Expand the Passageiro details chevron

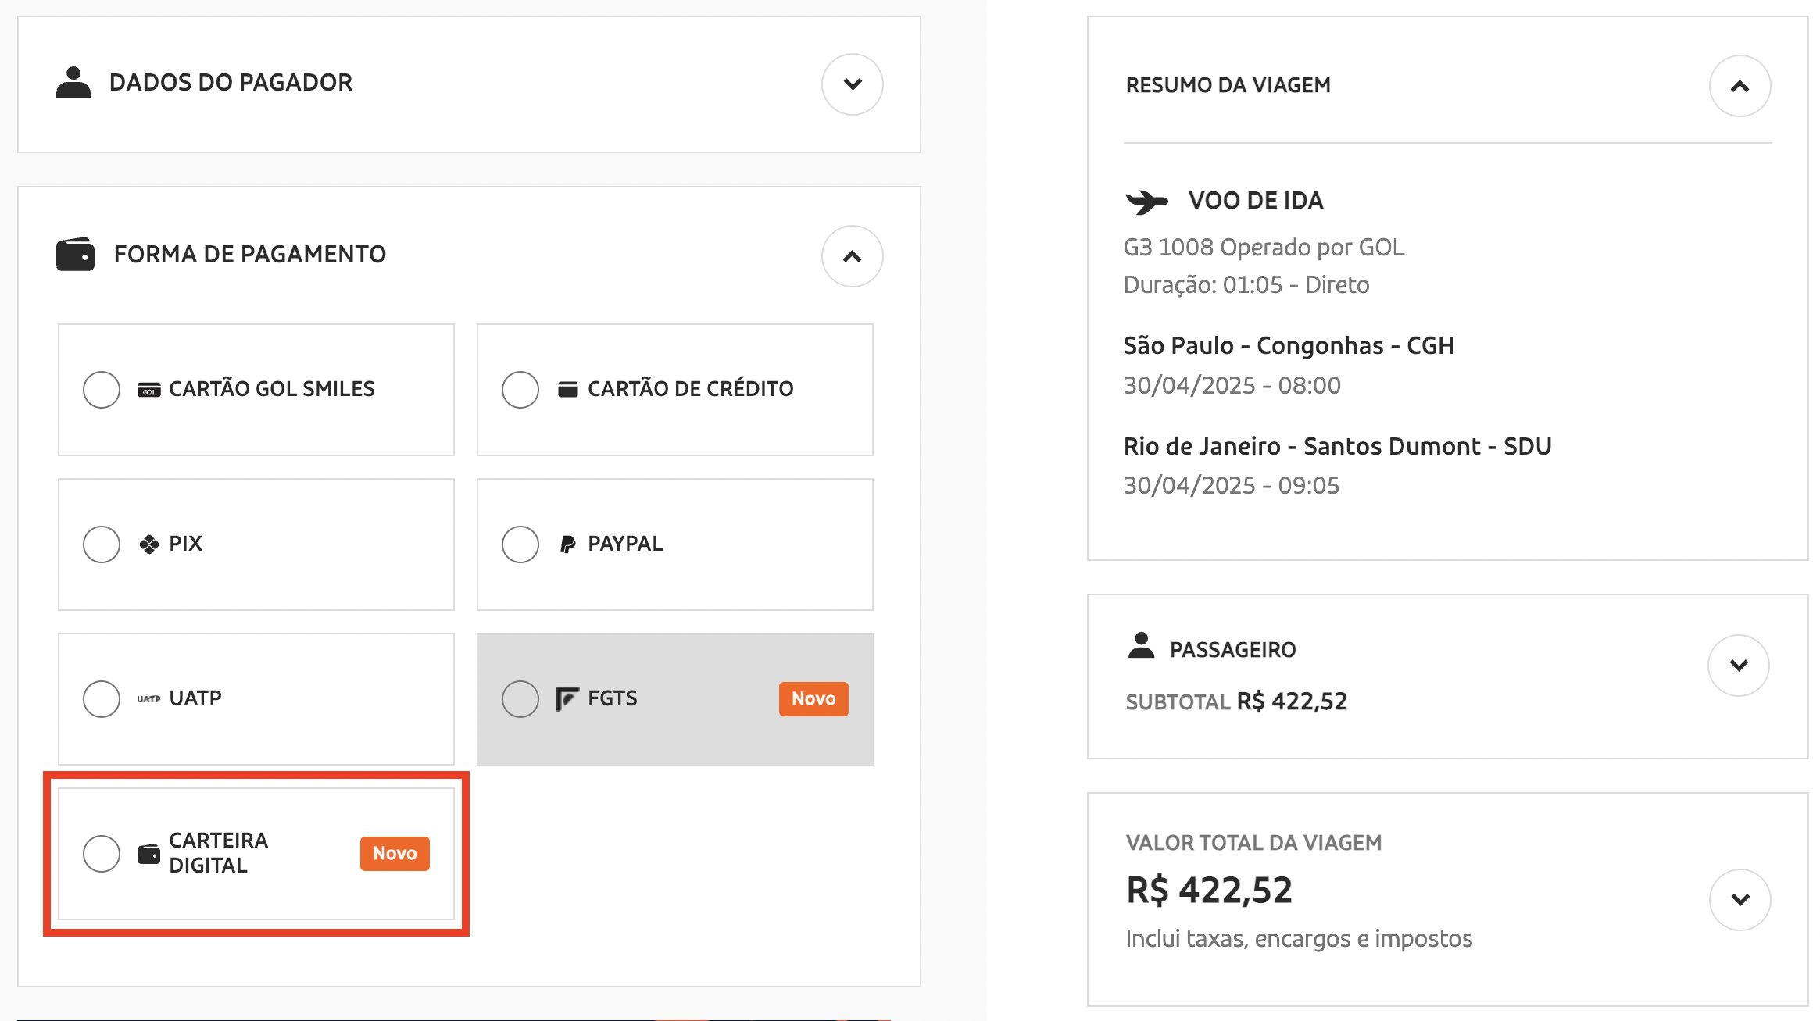[x=1739, y=666]
